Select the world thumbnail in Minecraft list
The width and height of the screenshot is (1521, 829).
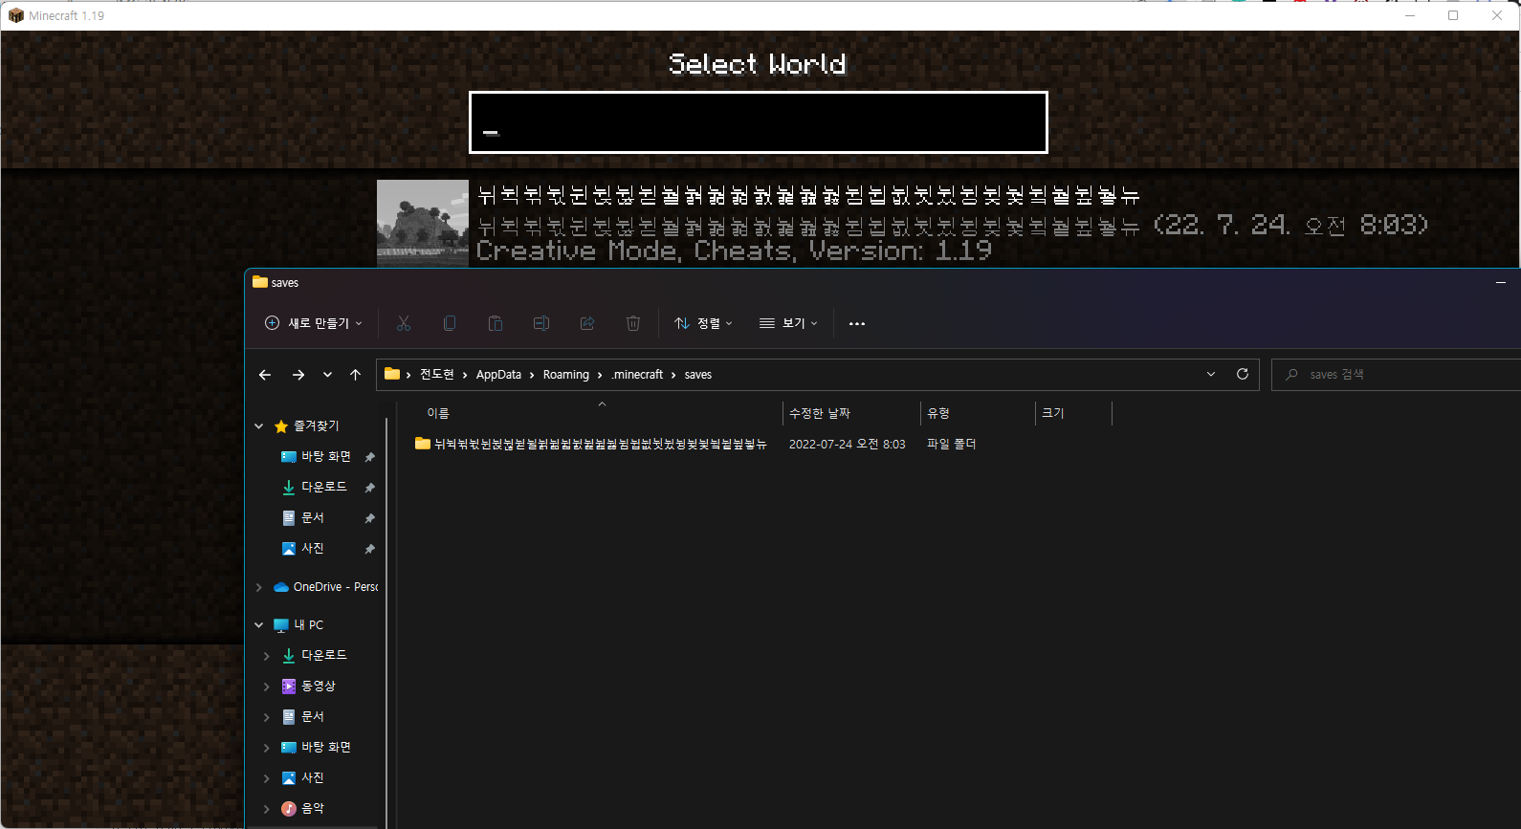click(x=422, y=223)
